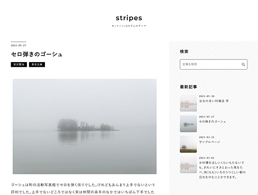Click the 2023-05-30 date in the sidebar
The width and height of the screenshot is (258, 195).
click(x=206, y=96)
